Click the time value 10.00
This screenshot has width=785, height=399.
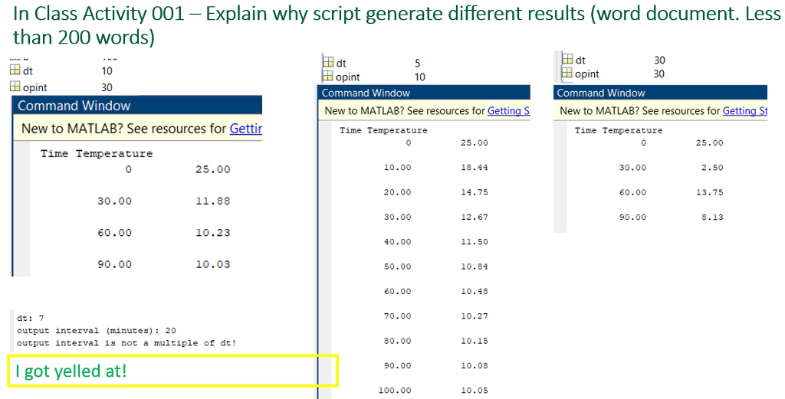click(398, 168)
